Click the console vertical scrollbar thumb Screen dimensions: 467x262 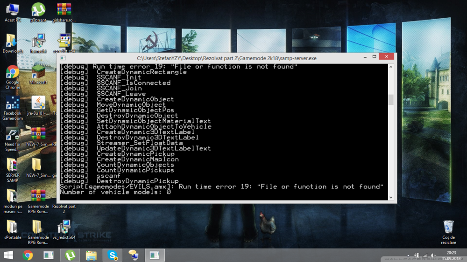click(391, 100)
